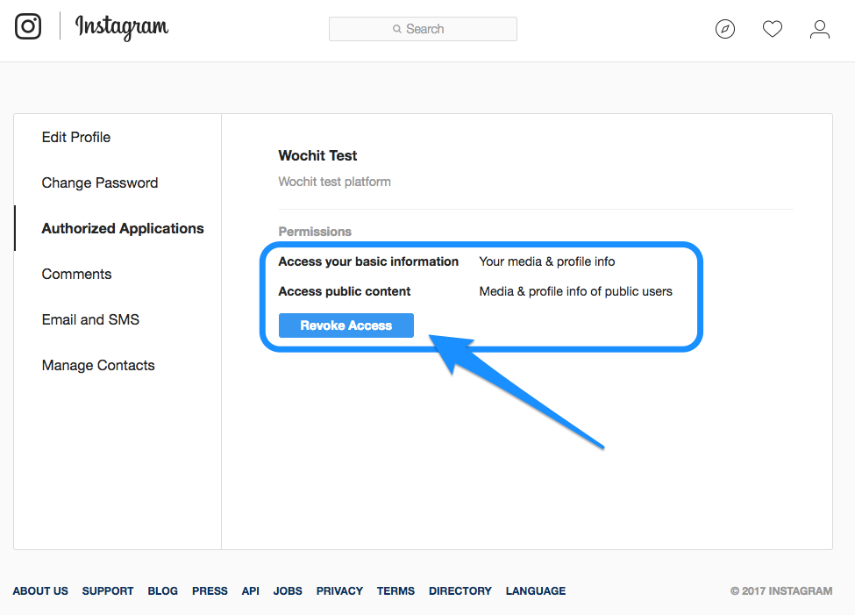This screenshot has width=855, height=615.
Task: Open the Edit Profile settings tab
Action: pyautogui.click(x=75, y=137)
